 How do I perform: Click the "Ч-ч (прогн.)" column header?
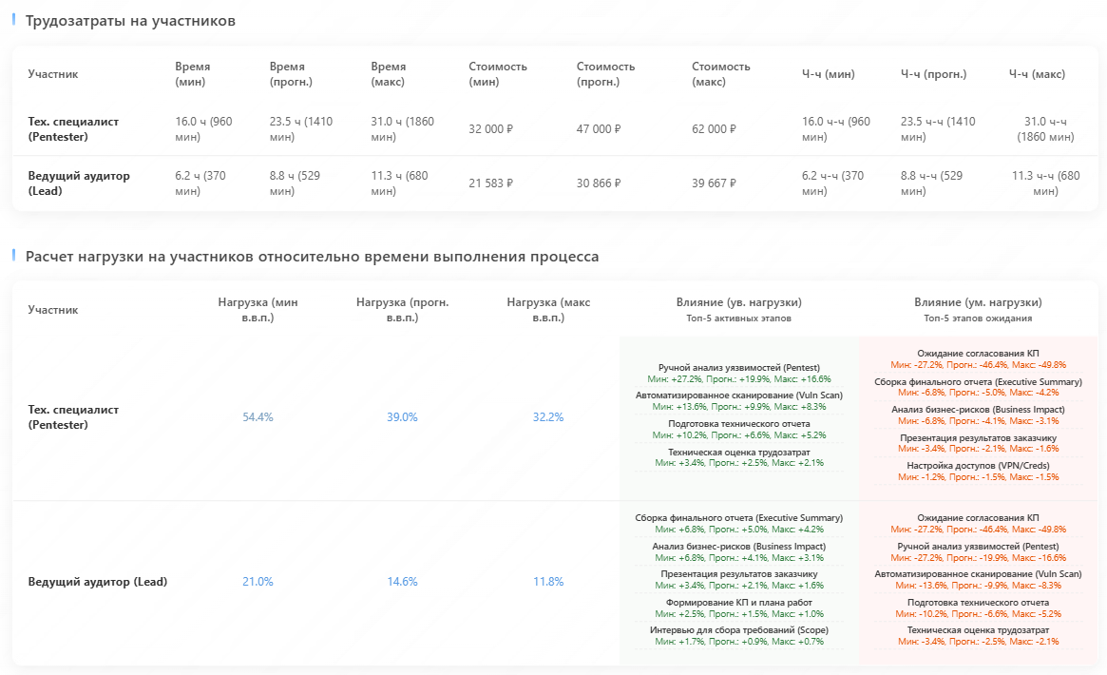933,74
